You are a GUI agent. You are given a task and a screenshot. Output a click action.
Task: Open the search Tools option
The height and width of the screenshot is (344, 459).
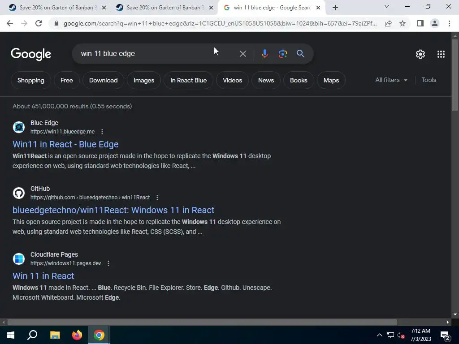click(x=429, y=80)
